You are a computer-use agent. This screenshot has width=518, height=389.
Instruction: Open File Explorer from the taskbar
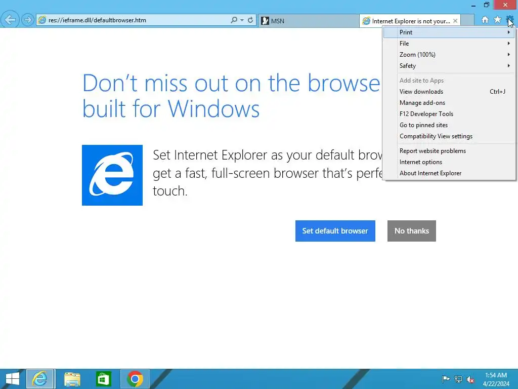(x=72, y=379)
